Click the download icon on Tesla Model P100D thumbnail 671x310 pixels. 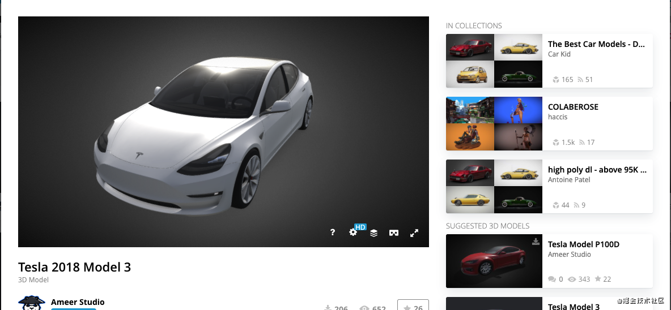pos(536,242)
